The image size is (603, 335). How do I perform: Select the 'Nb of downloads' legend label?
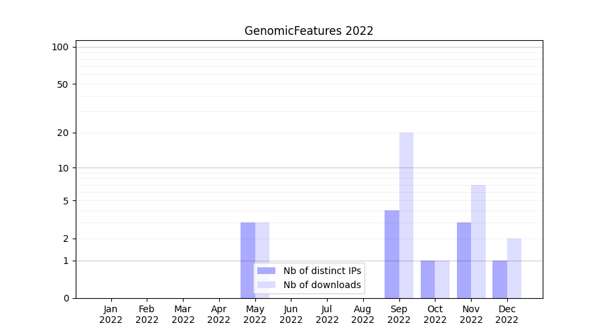coord(322,285)
